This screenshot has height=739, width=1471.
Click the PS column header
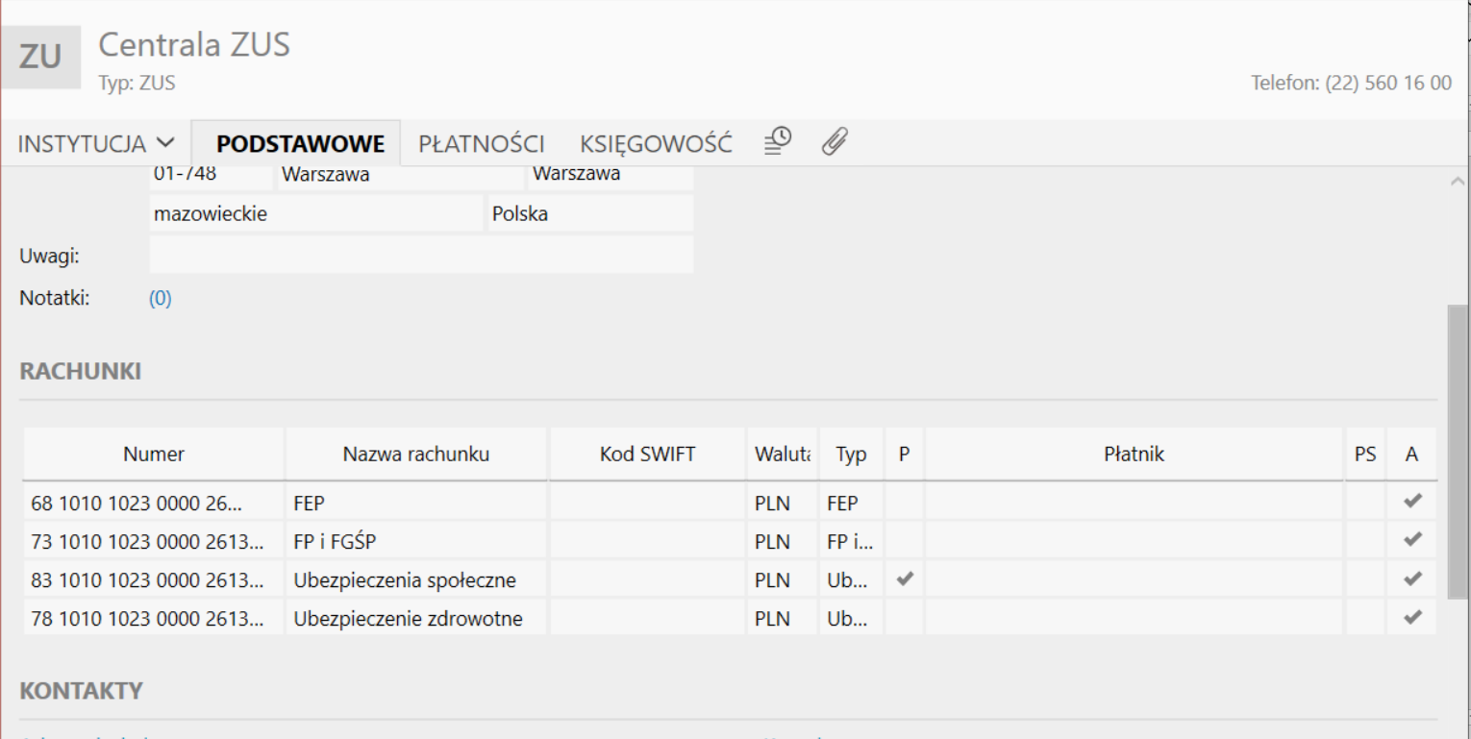coord(1365,455)
